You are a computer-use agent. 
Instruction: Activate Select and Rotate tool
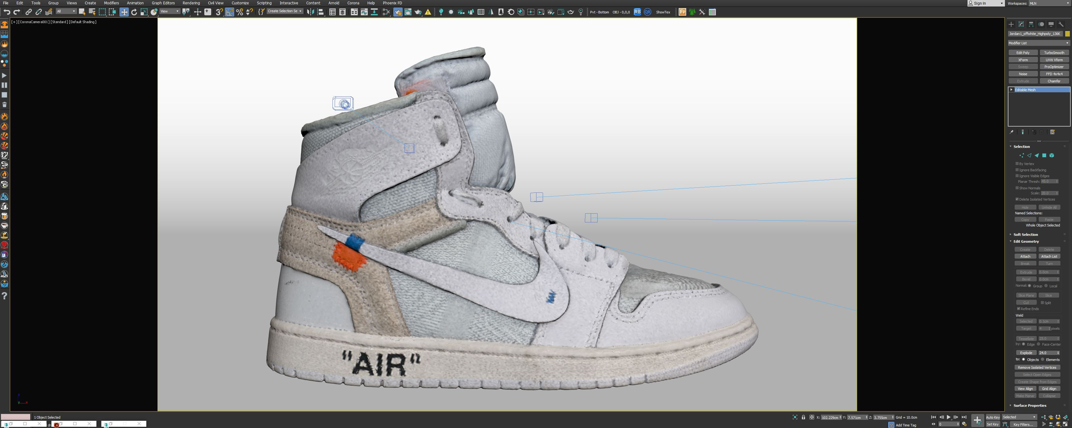click(134, 12)
